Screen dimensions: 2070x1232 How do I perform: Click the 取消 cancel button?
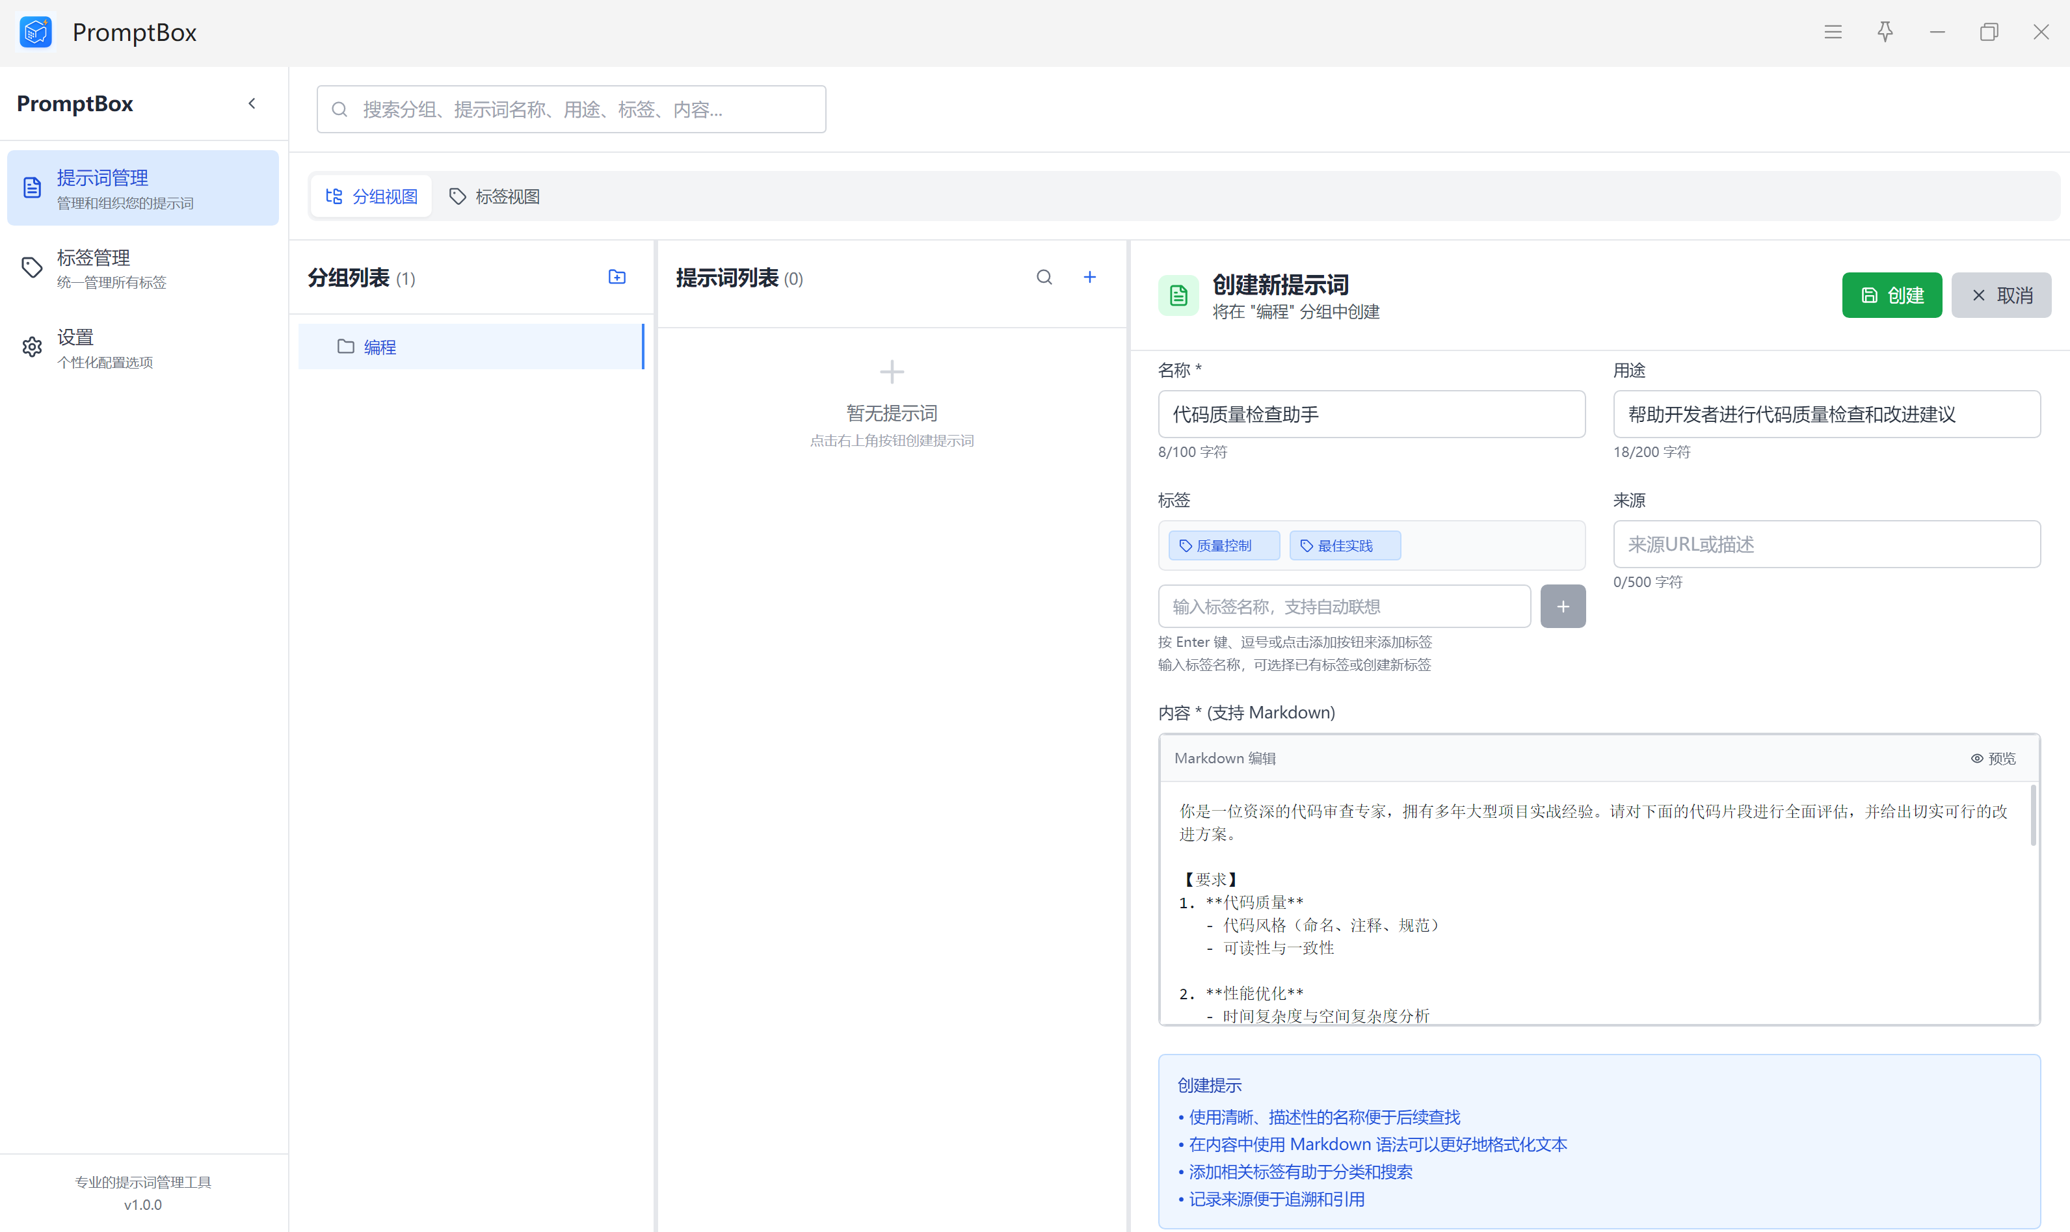pos(2000,296)
